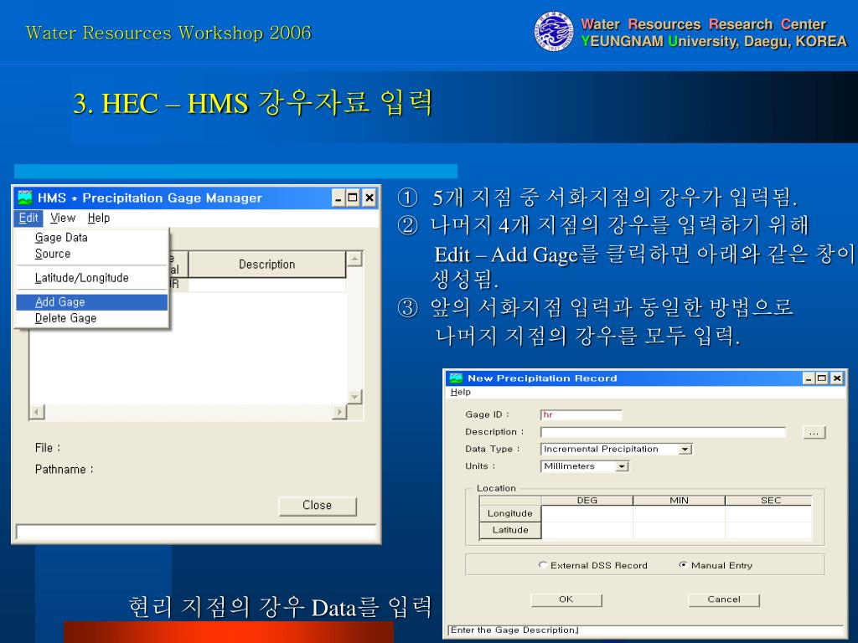Open Help menu in Precipitation Gage Manager
Image resolution: width=858 pixels, height=643 pixels.
point(99,219)
